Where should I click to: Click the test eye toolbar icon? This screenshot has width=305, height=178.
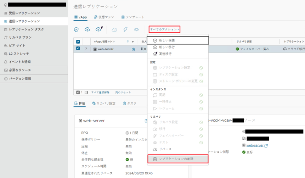[136, 29]
